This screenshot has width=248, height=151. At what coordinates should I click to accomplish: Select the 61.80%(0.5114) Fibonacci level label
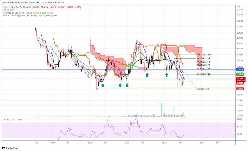(204, 62)
